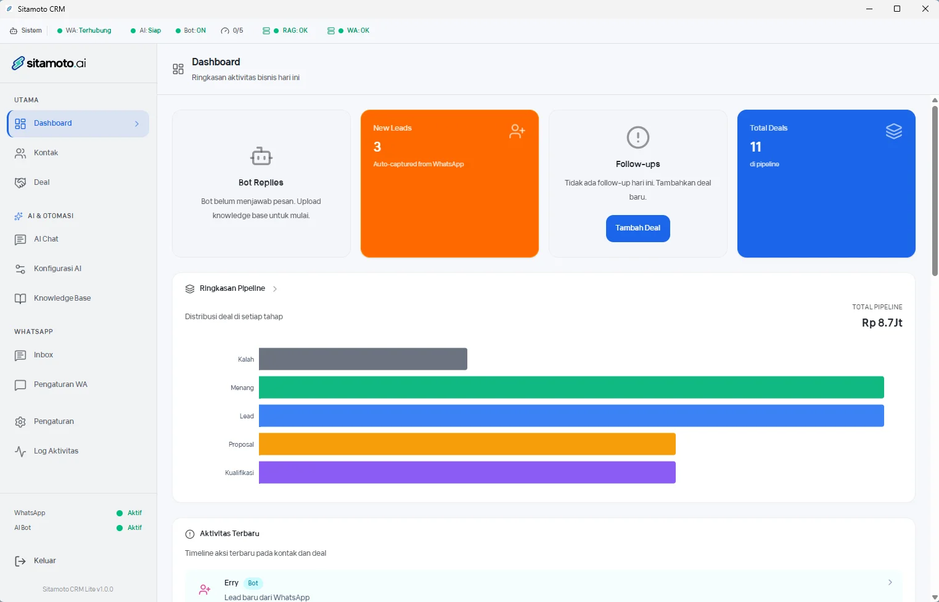Click the Kontak people icon

(x=20, y=153)
